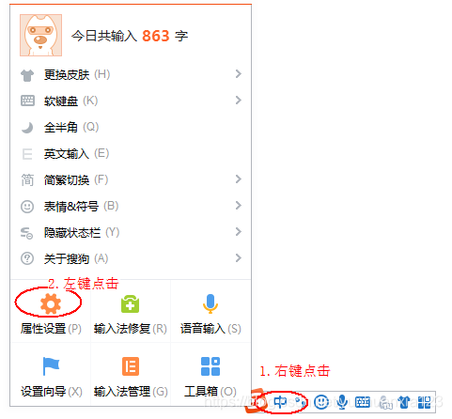The image size is (452, 419).
Task: Select 隐藏状态栏 menu entry
Action: click(x=131, y=232)
